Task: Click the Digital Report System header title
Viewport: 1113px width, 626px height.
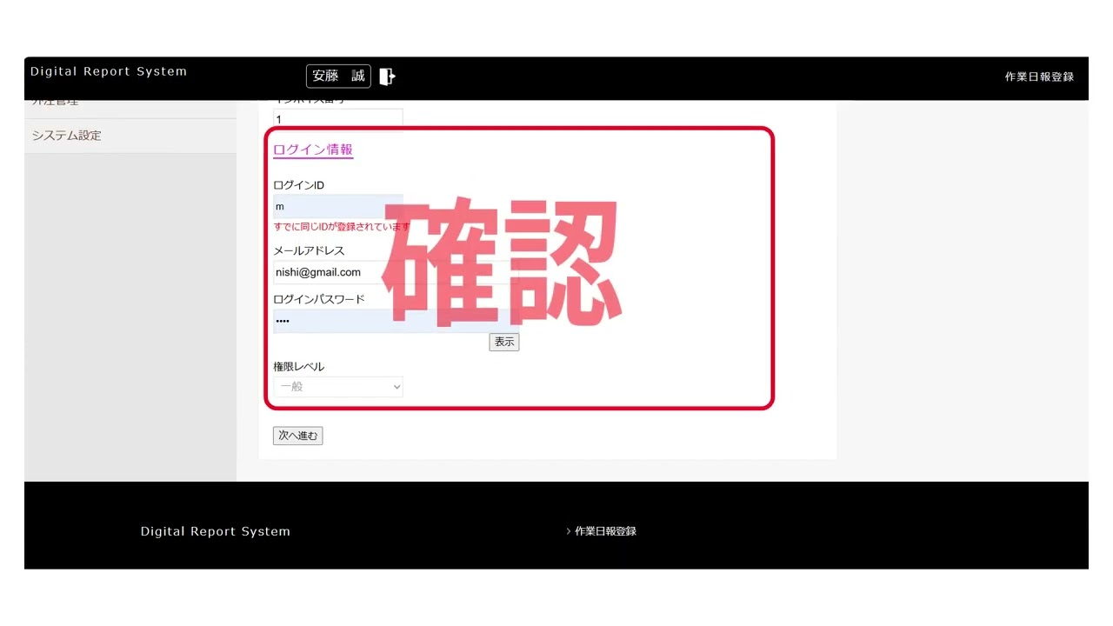Action: tap(109, 71)
